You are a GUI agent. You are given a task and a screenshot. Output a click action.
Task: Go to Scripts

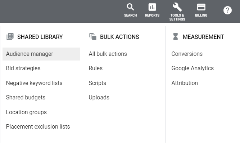tap(98, 83)
